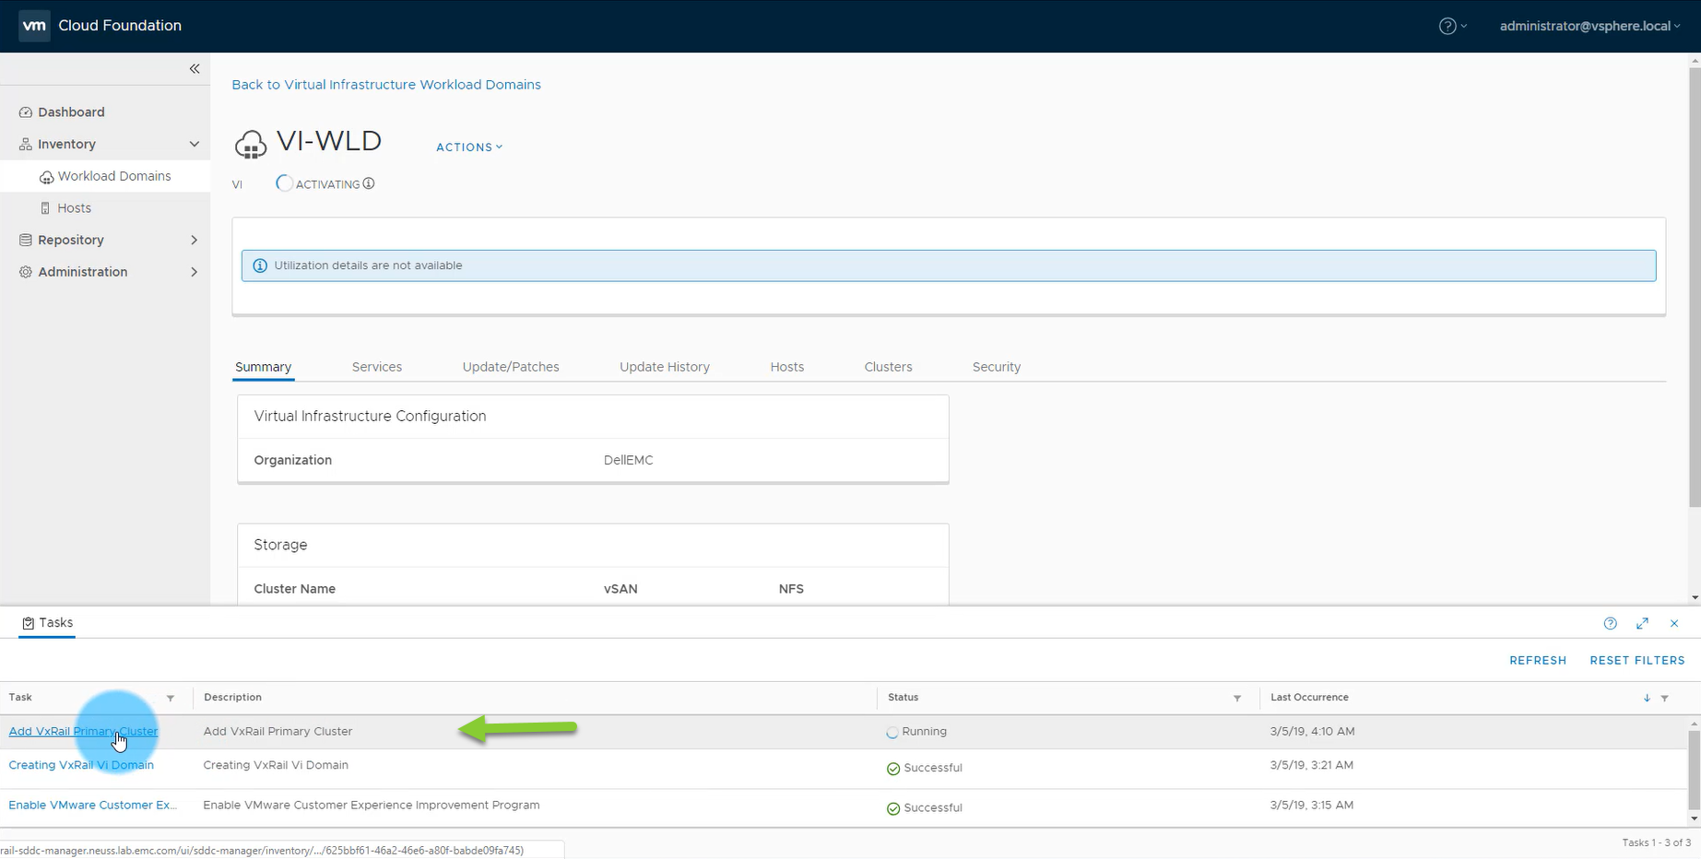Select Hosts in the sidebar
Image resolution: width=1701 pixels, height=859 pixels.
tap(74, 208)
